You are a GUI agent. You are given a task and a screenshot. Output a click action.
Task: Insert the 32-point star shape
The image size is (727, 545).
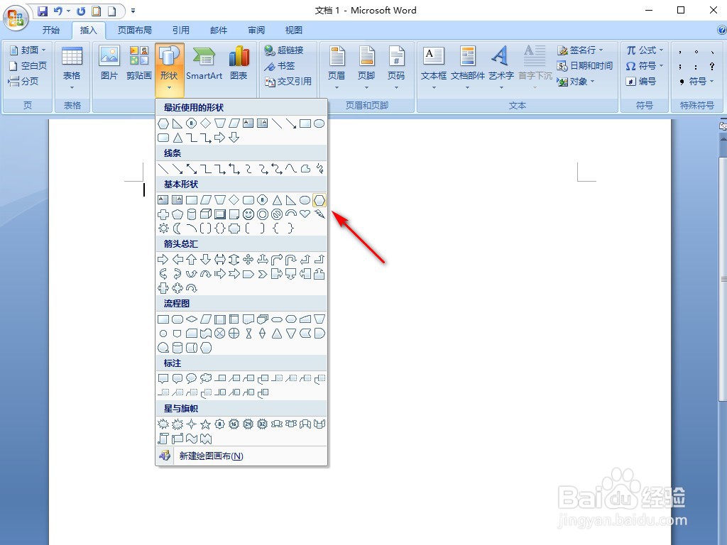tap(263, 424)
